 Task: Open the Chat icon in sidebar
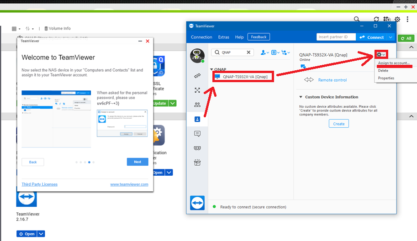coord(197,134)
